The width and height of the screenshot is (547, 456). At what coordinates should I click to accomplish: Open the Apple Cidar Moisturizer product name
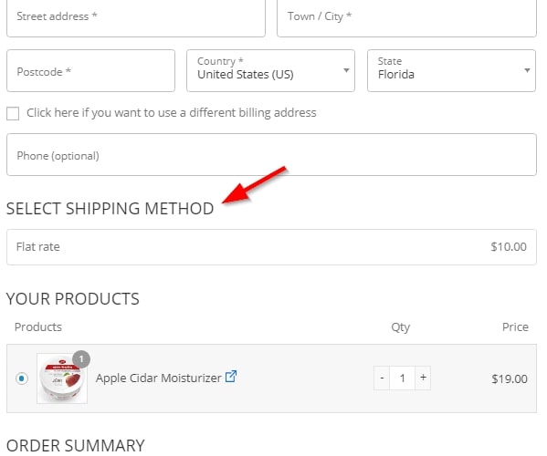point(158,378)
